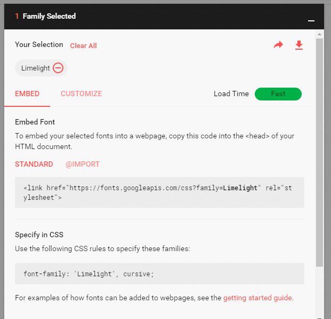Click the scrollbar track below the thumb
Screen dimensions: 331x319
pos(319,292)
